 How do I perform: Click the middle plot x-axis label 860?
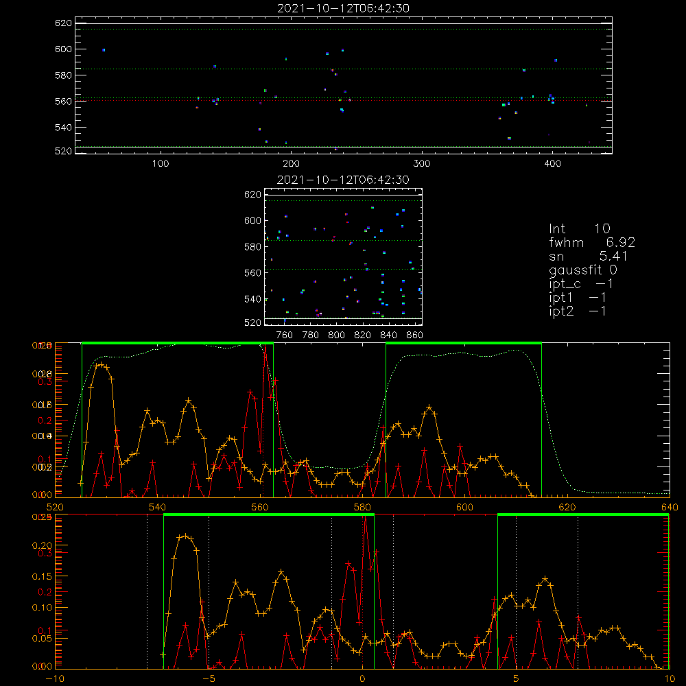tap(415, 335)
